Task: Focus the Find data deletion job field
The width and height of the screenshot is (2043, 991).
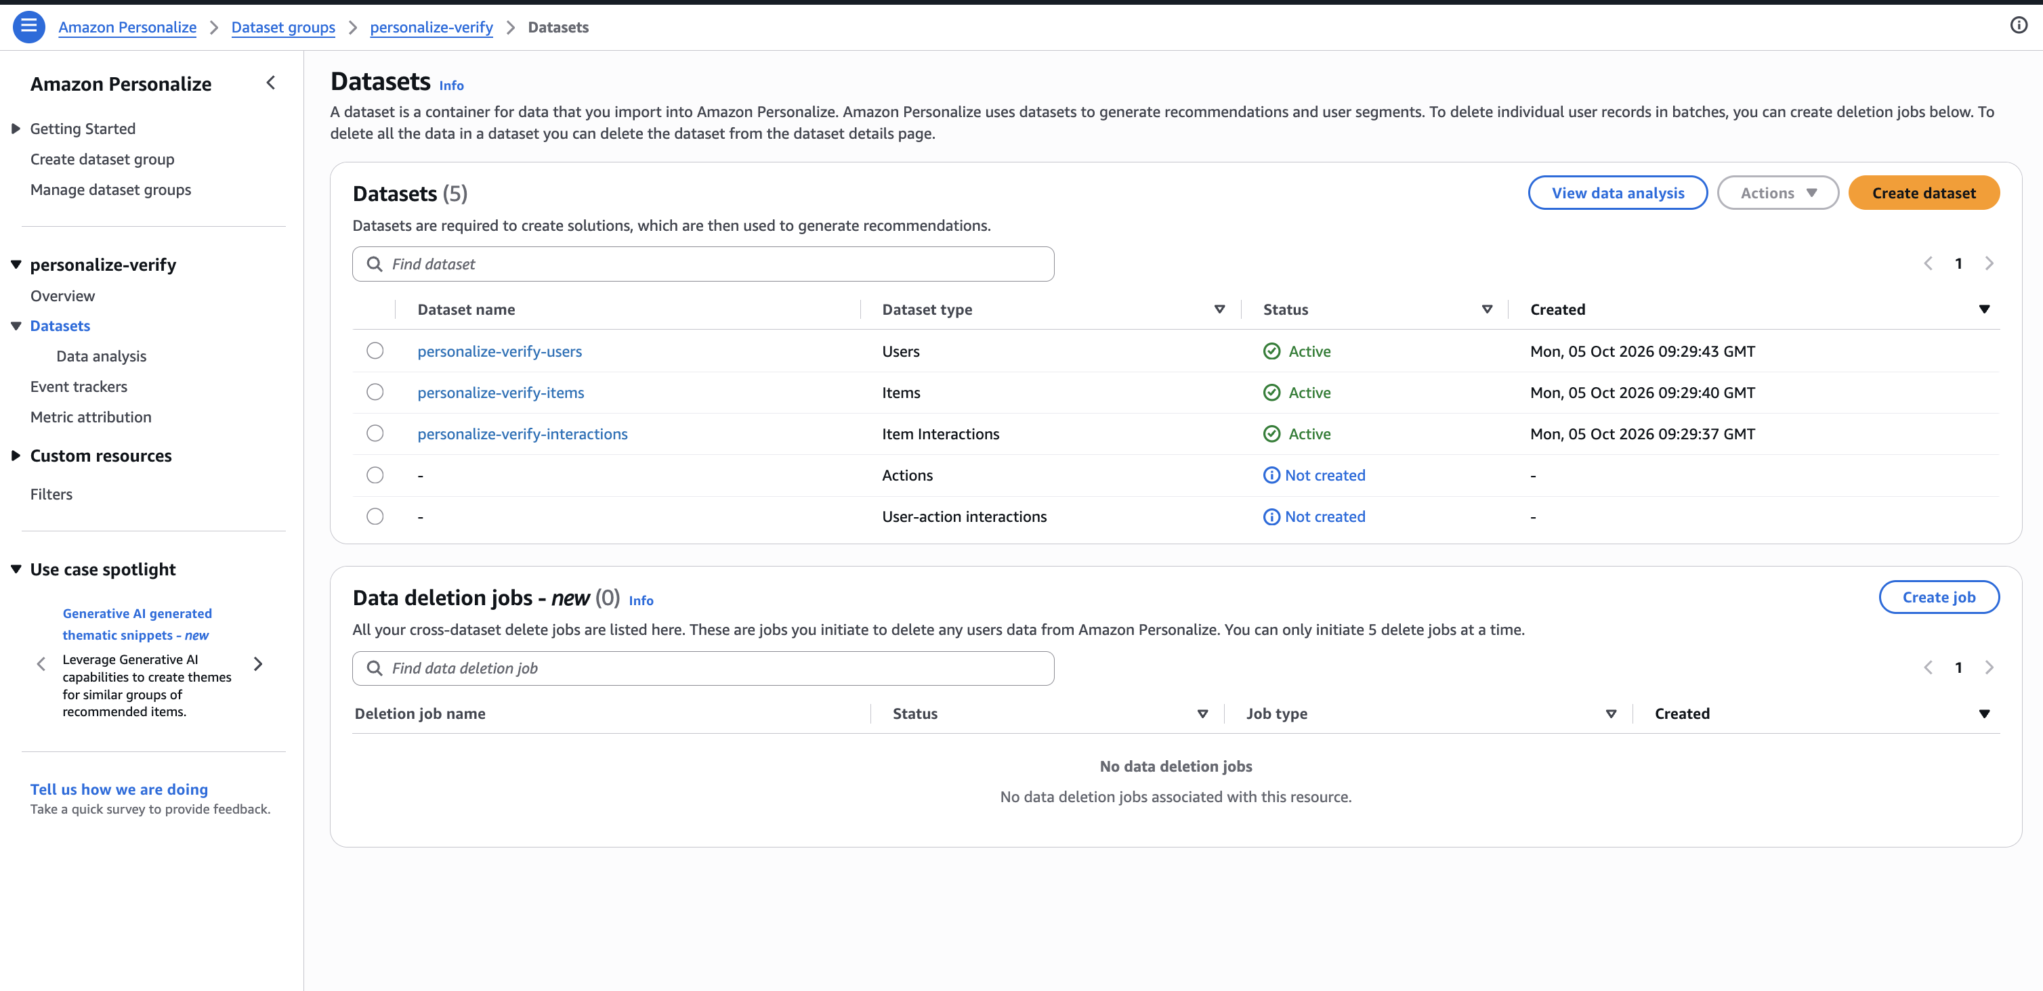Action: [702, 668]
